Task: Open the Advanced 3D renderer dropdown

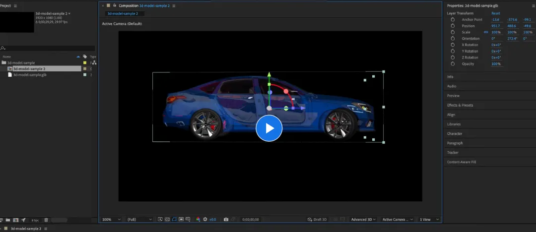Action: click(363, 219)
